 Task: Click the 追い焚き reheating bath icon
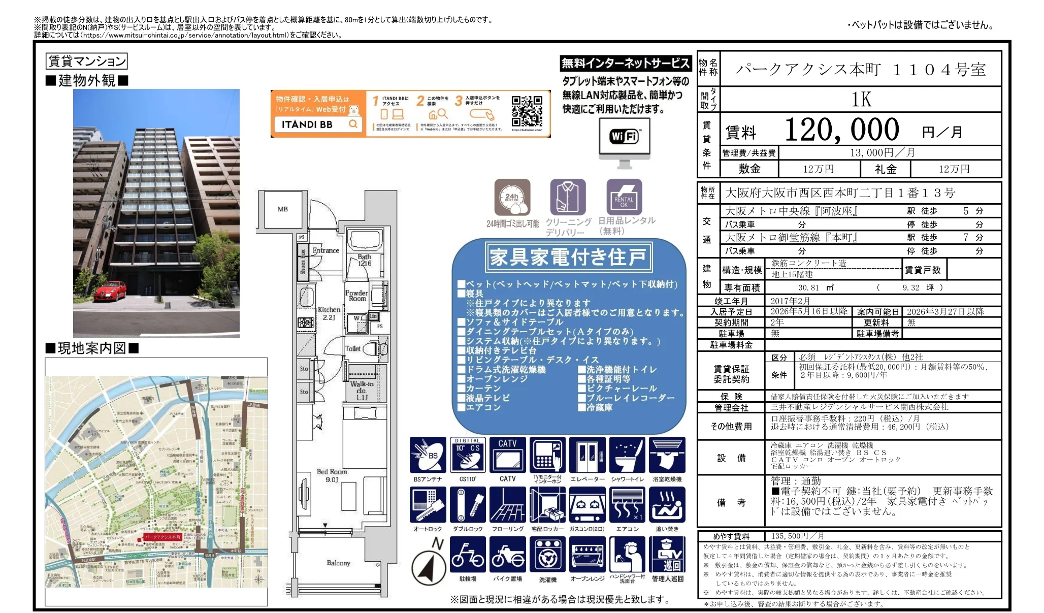coord(669,504)
